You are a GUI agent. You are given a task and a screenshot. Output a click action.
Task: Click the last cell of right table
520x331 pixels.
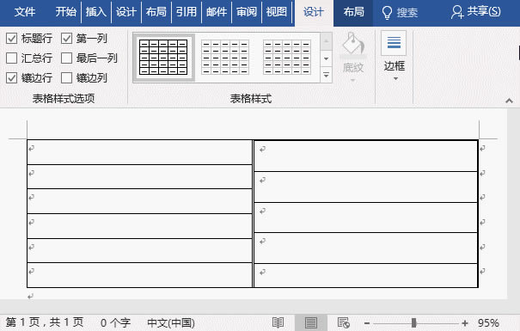click(x=365, y=276)
